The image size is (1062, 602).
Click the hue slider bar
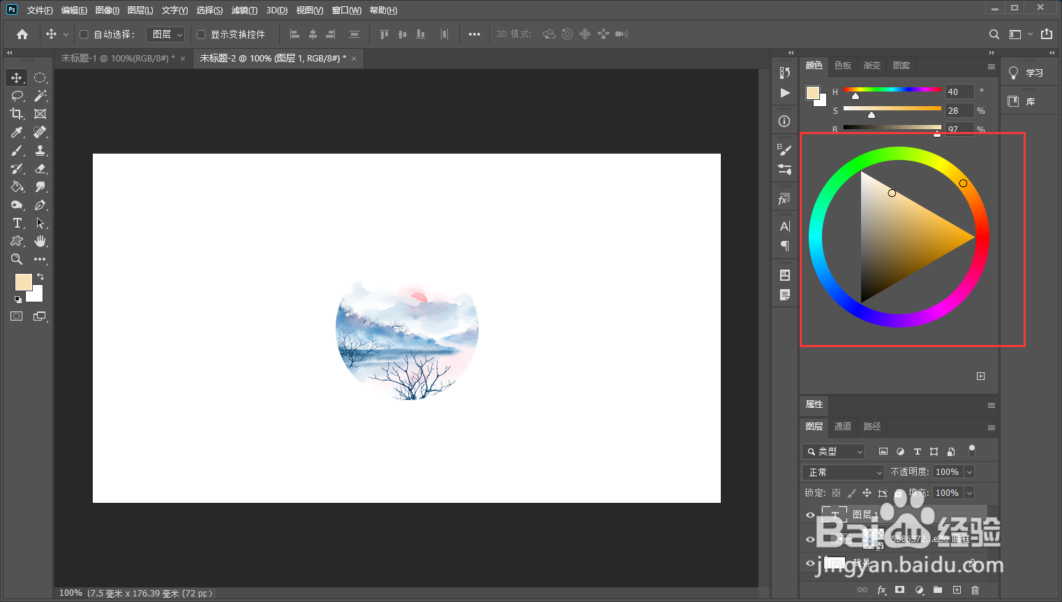pos(892,89)
